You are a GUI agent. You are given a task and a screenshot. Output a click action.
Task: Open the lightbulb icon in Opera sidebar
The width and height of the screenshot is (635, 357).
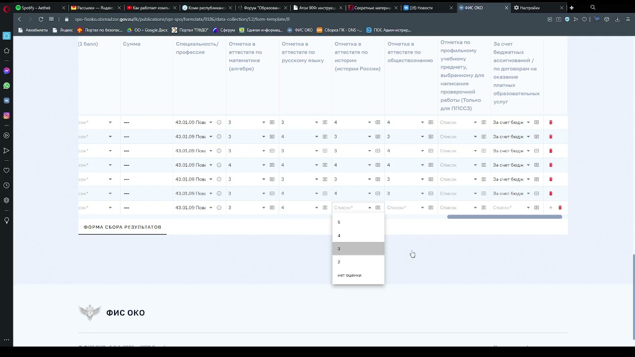click(6, 220)
